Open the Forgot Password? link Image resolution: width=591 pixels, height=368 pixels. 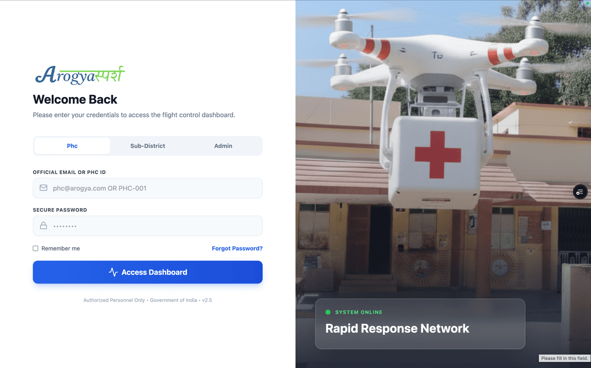[237, 248]
